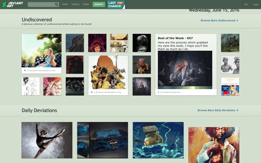Click the search magnifier icon

coord(57,5)
